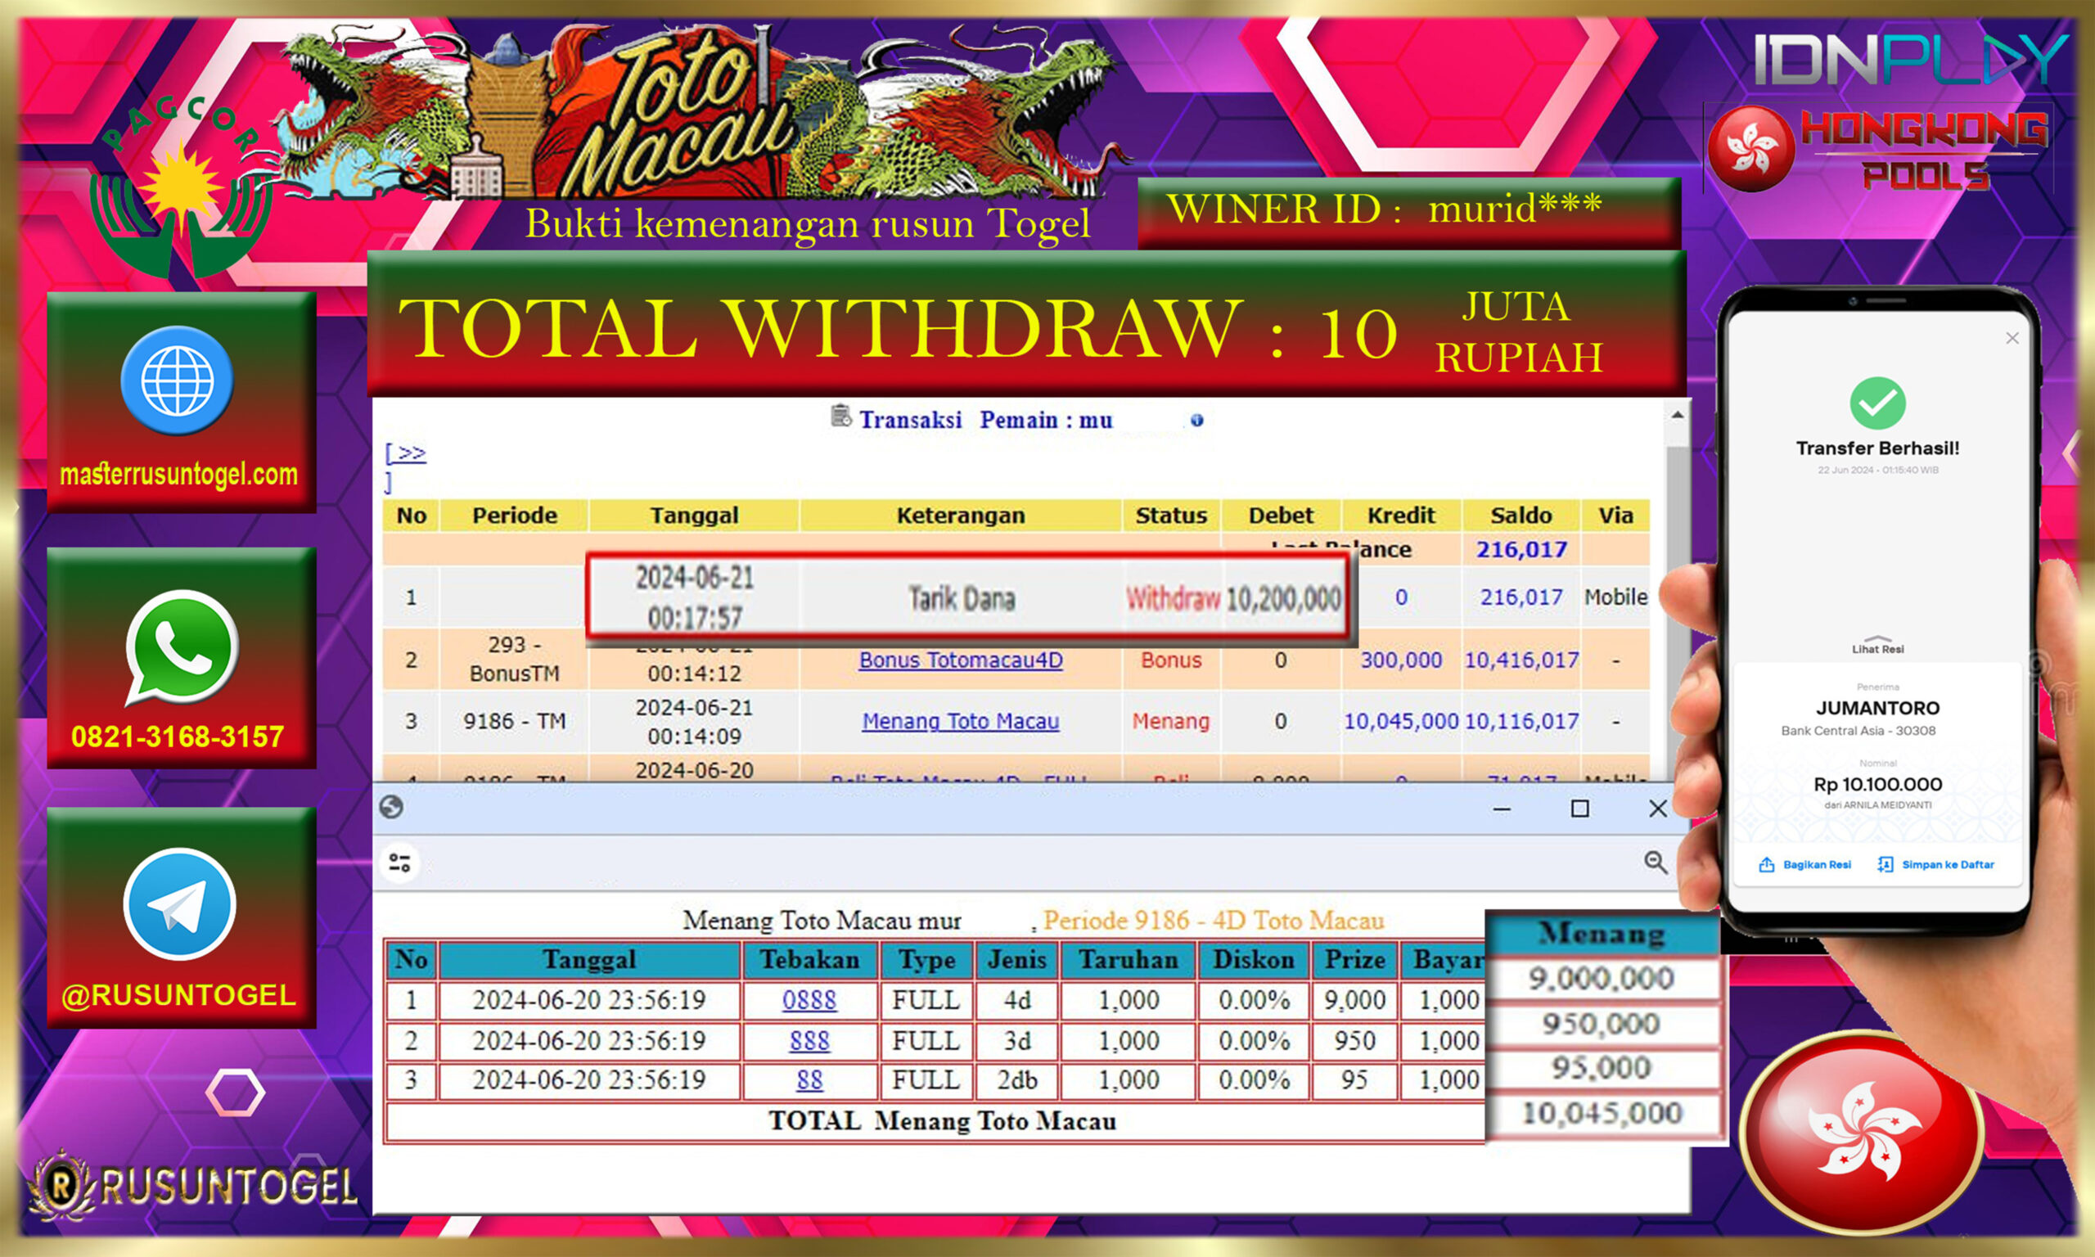Click the 0888 tebakan link
Viewport: 2095px width, 1257px height.
(808, 1001)
